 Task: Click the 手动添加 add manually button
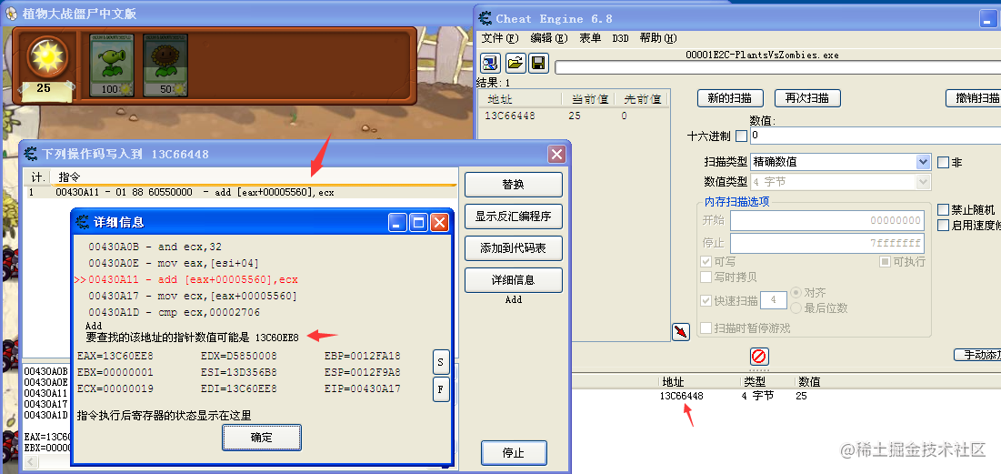tap(977, 355)
